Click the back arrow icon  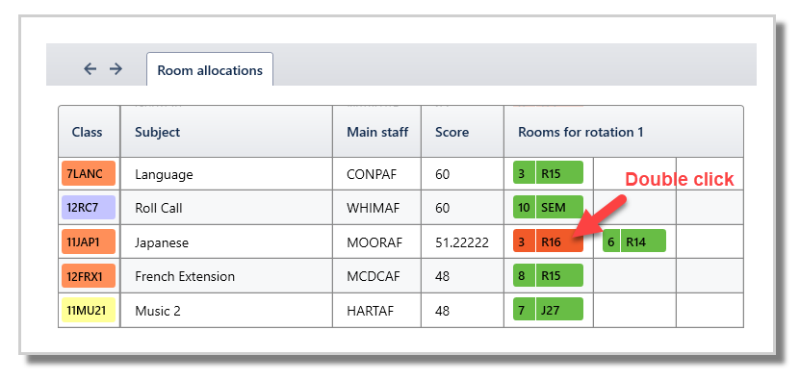click(90, 69)
